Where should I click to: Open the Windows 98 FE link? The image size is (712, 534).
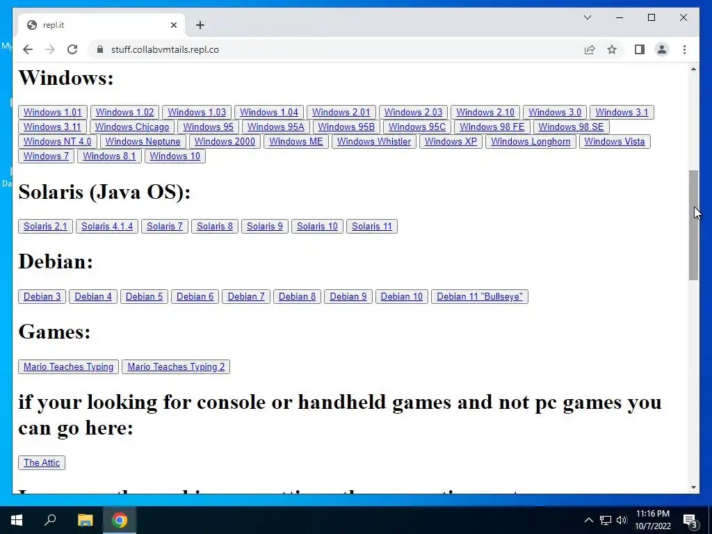[492, 127]
